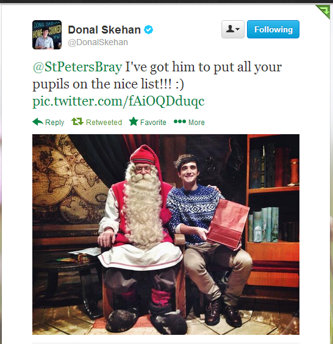The height and width of the screenshot is (344, 333).
Task: Toggle the Following button
Action: coord(273,29)
